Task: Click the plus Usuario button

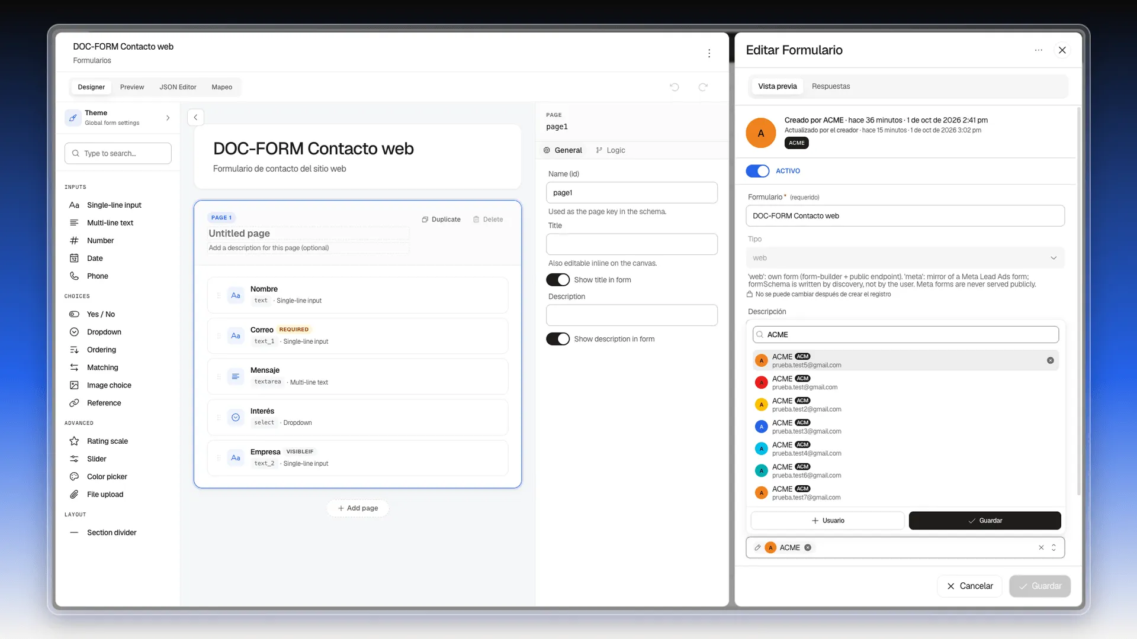Action: 828,521
